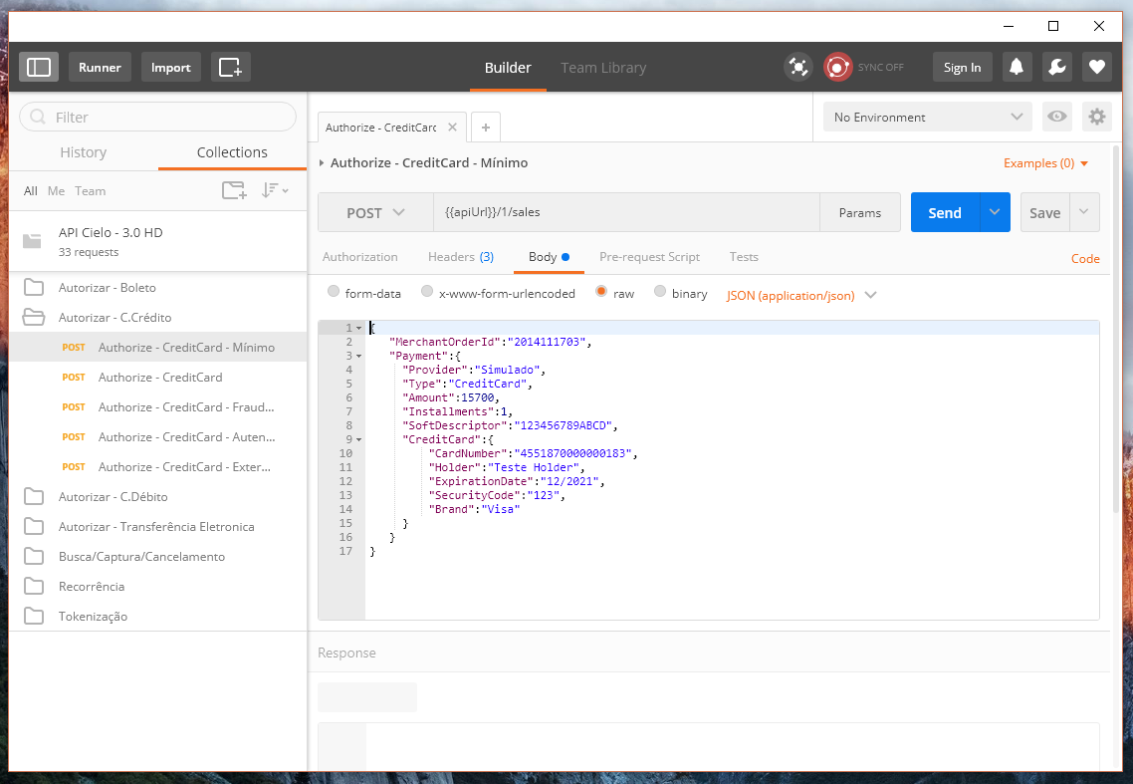Open settings wrench icon
This screenshot has height=784, width=1133.
tap(1057, 68)
